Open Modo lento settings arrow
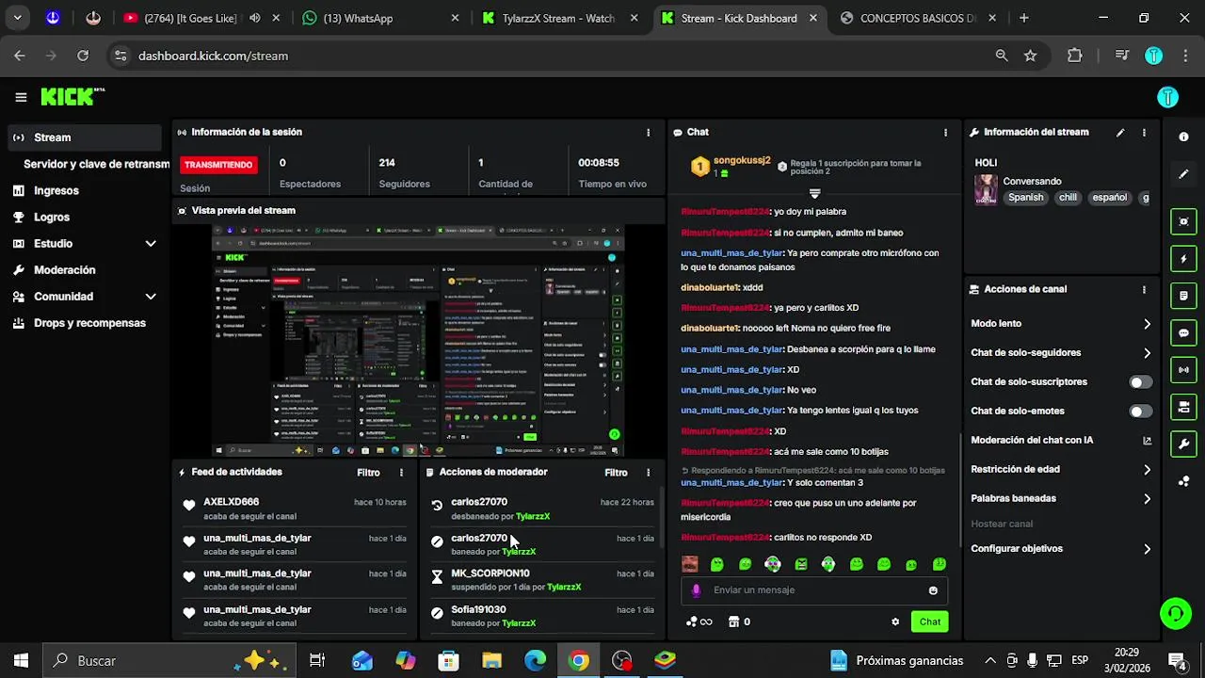 [x=1147, y=324]
